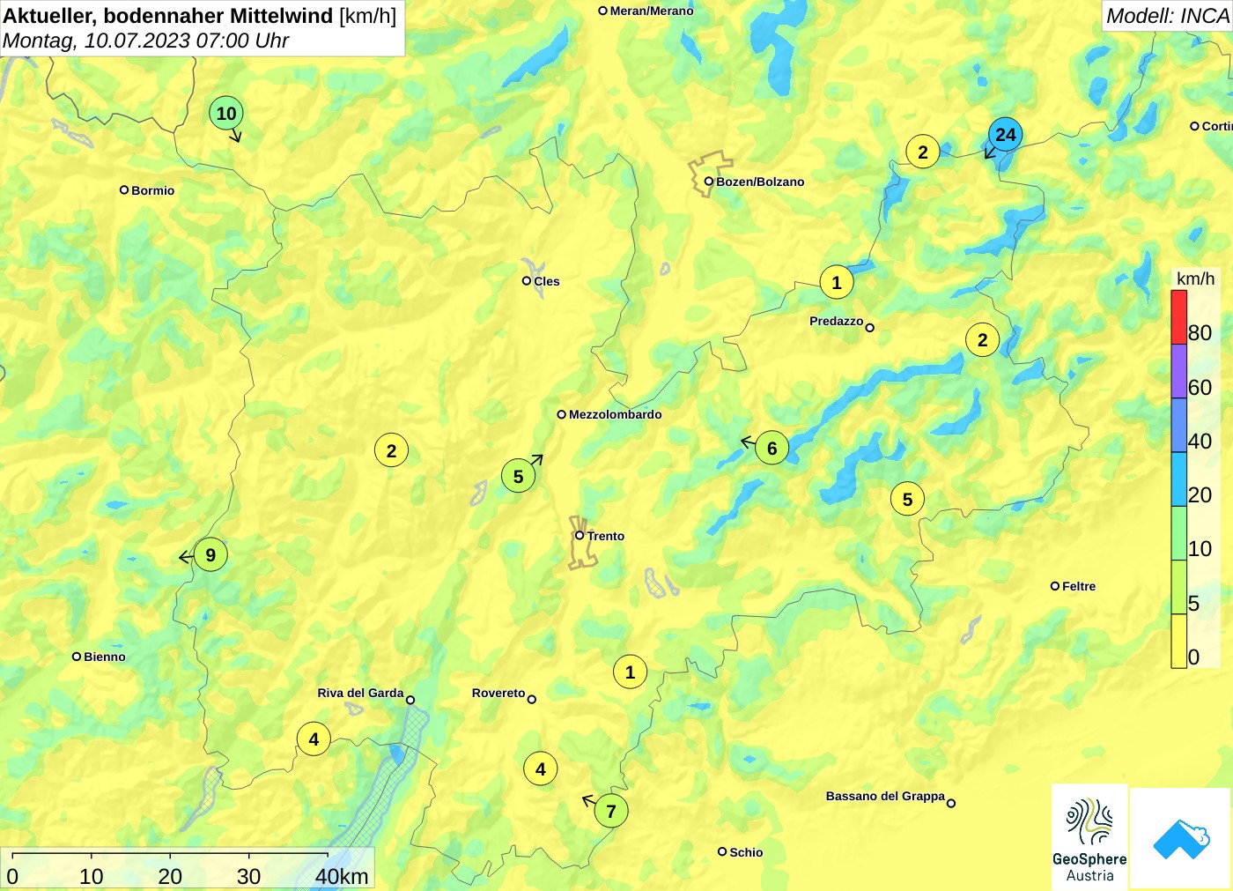Select the 2 marker beside the 24 marker
The height and width of the screenshot is (891, 1233).
click(923, 152)
